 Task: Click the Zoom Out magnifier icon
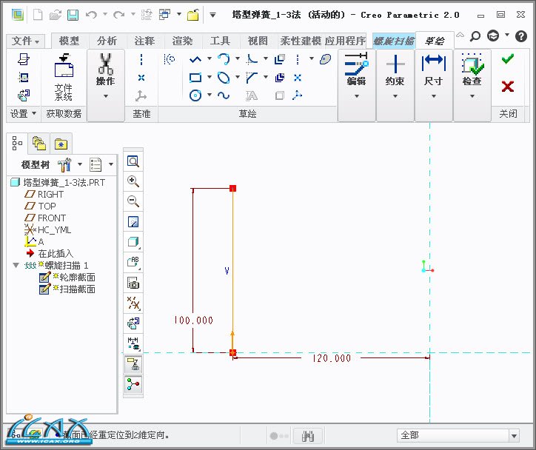[x=133, y=201]
